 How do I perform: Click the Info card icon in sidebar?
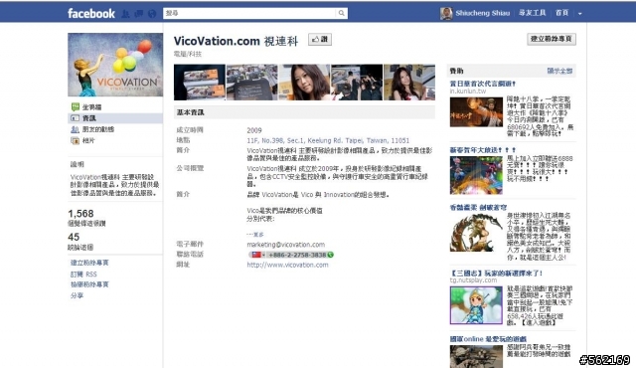coord(76,118)
